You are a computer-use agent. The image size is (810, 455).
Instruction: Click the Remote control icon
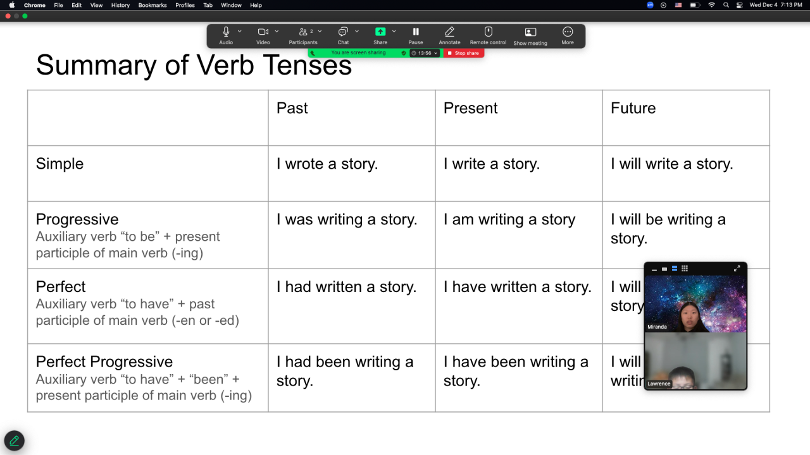[x=488, y=32]
